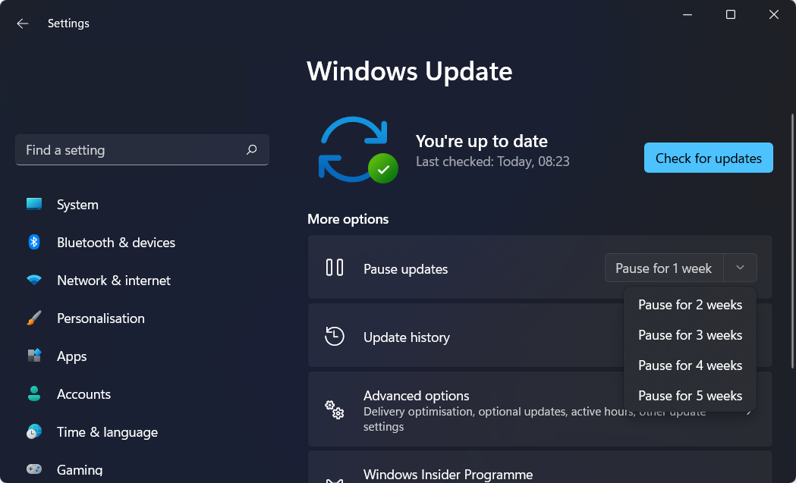Click the Find a setting search field
The image size is (796, 483).
(x=114, y=150)
